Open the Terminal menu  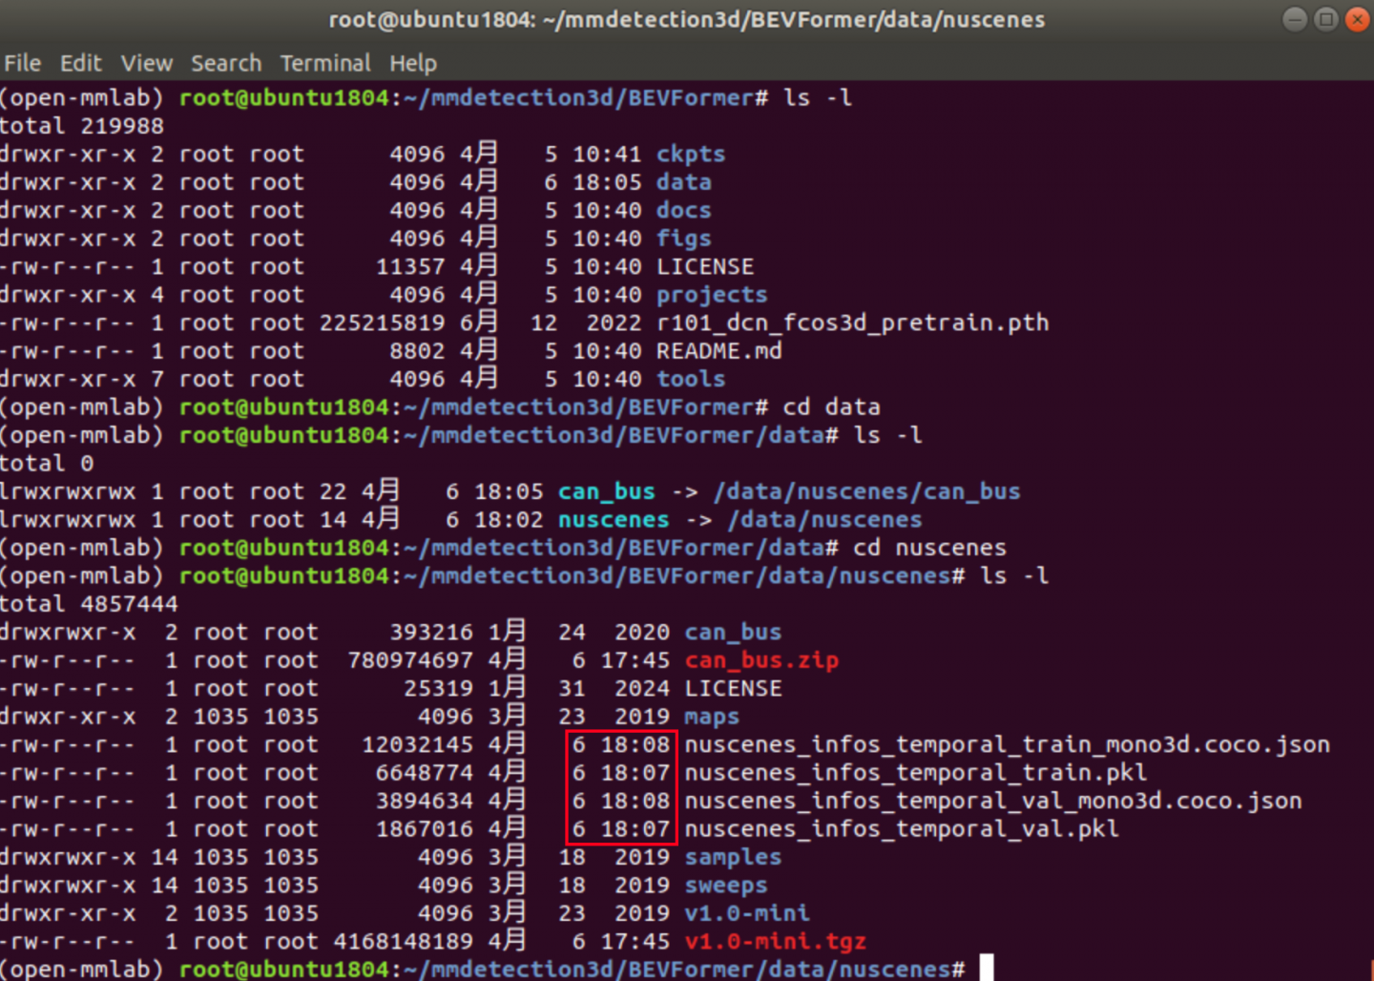coord(325,63)
